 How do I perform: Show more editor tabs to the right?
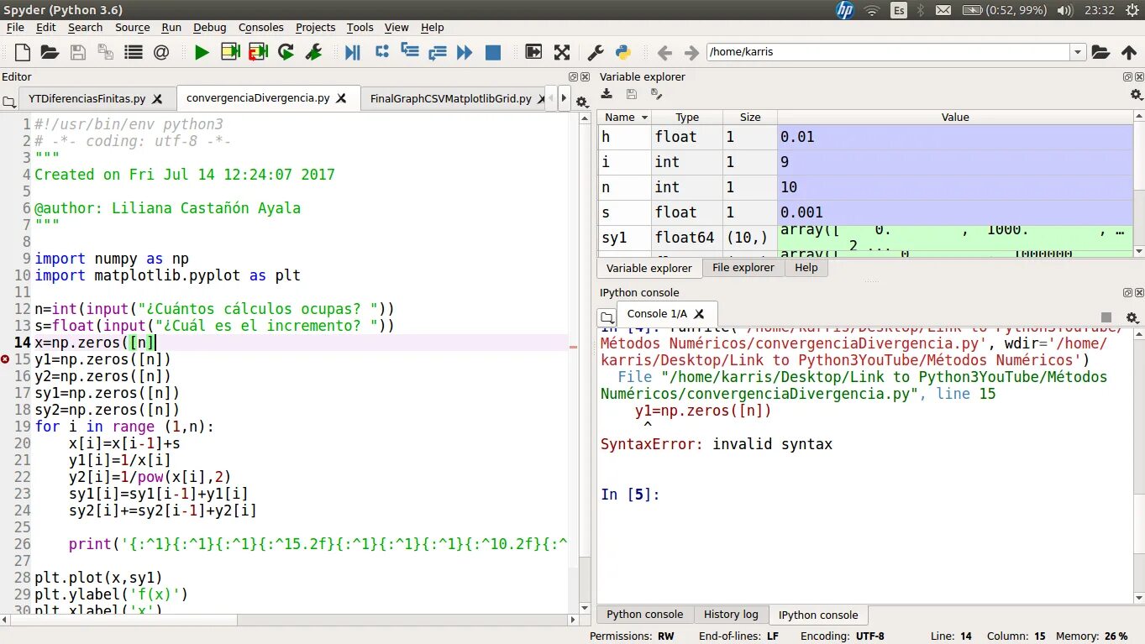[x=565, y=98]
